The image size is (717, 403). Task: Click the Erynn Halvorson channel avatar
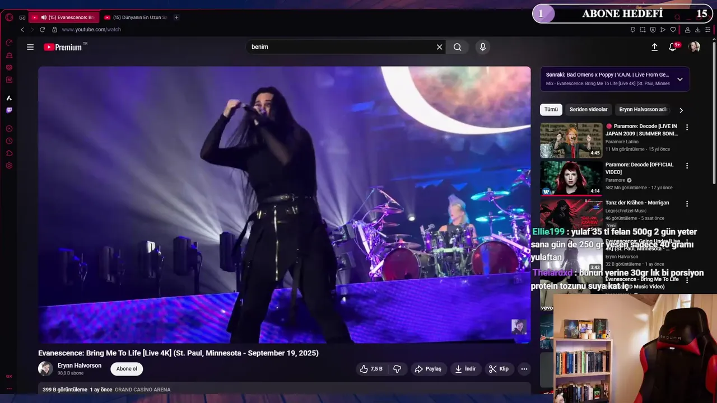(x=45, y=369)
